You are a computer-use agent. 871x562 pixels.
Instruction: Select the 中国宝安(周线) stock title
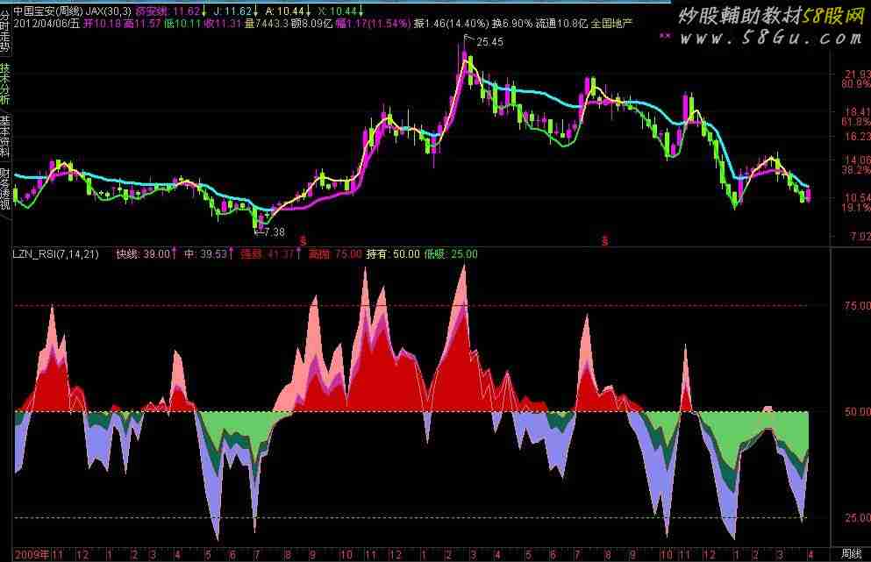pyautogui.click(x=47, y=11)
